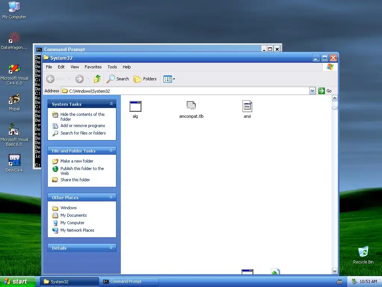Open the Favorites menu

pos(93,67)
